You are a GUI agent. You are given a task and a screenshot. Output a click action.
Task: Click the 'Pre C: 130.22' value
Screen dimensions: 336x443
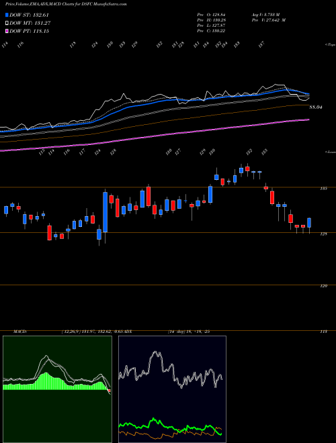211,31
